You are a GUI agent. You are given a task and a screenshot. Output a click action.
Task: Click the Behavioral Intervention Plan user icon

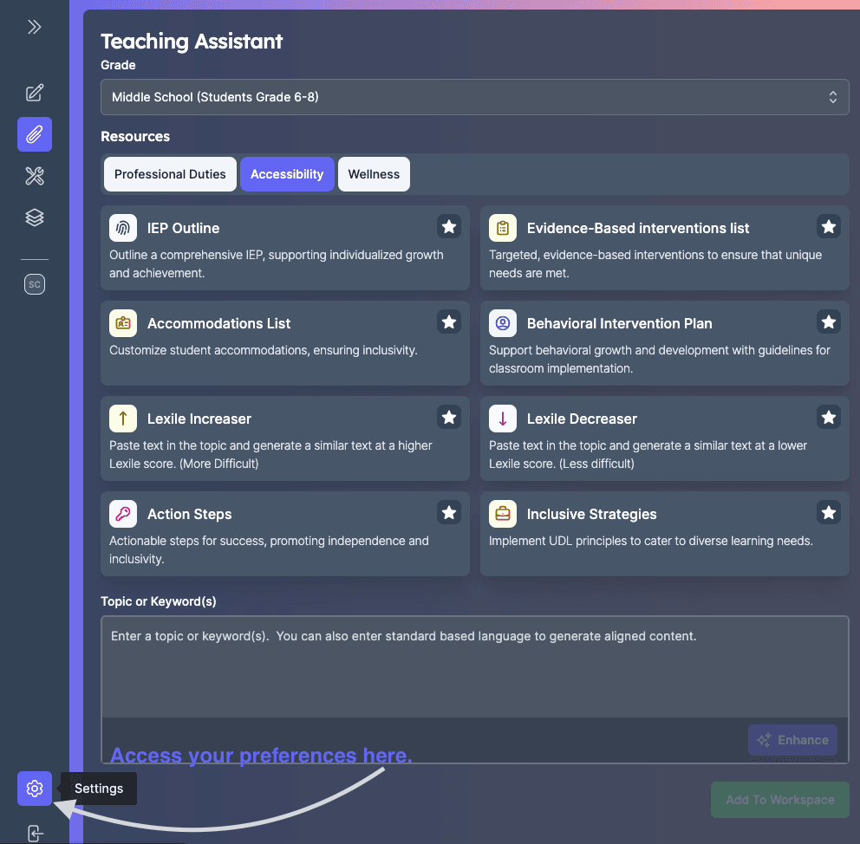tap(503, 323)
